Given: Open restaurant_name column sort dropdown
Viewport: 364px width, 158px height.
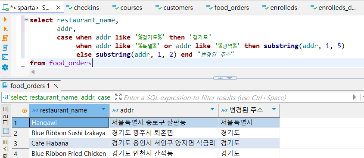Looking at the screenshot, I should [103, 109].
